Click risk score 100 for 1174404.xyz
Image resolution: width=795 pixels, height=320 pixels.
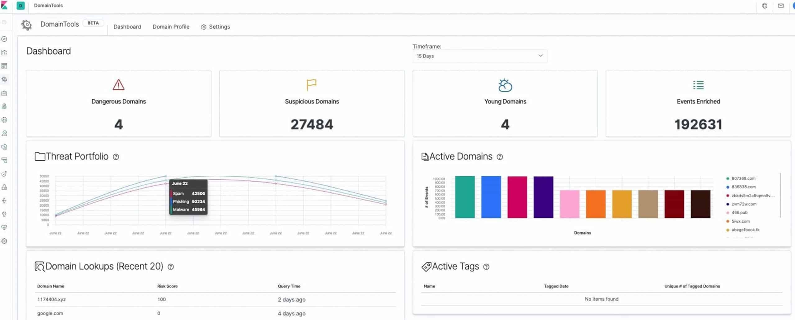(x=161, y=300)
